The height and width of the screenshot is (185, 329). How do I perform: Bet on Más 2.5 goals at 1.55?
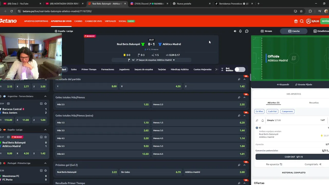coord(103,105)
